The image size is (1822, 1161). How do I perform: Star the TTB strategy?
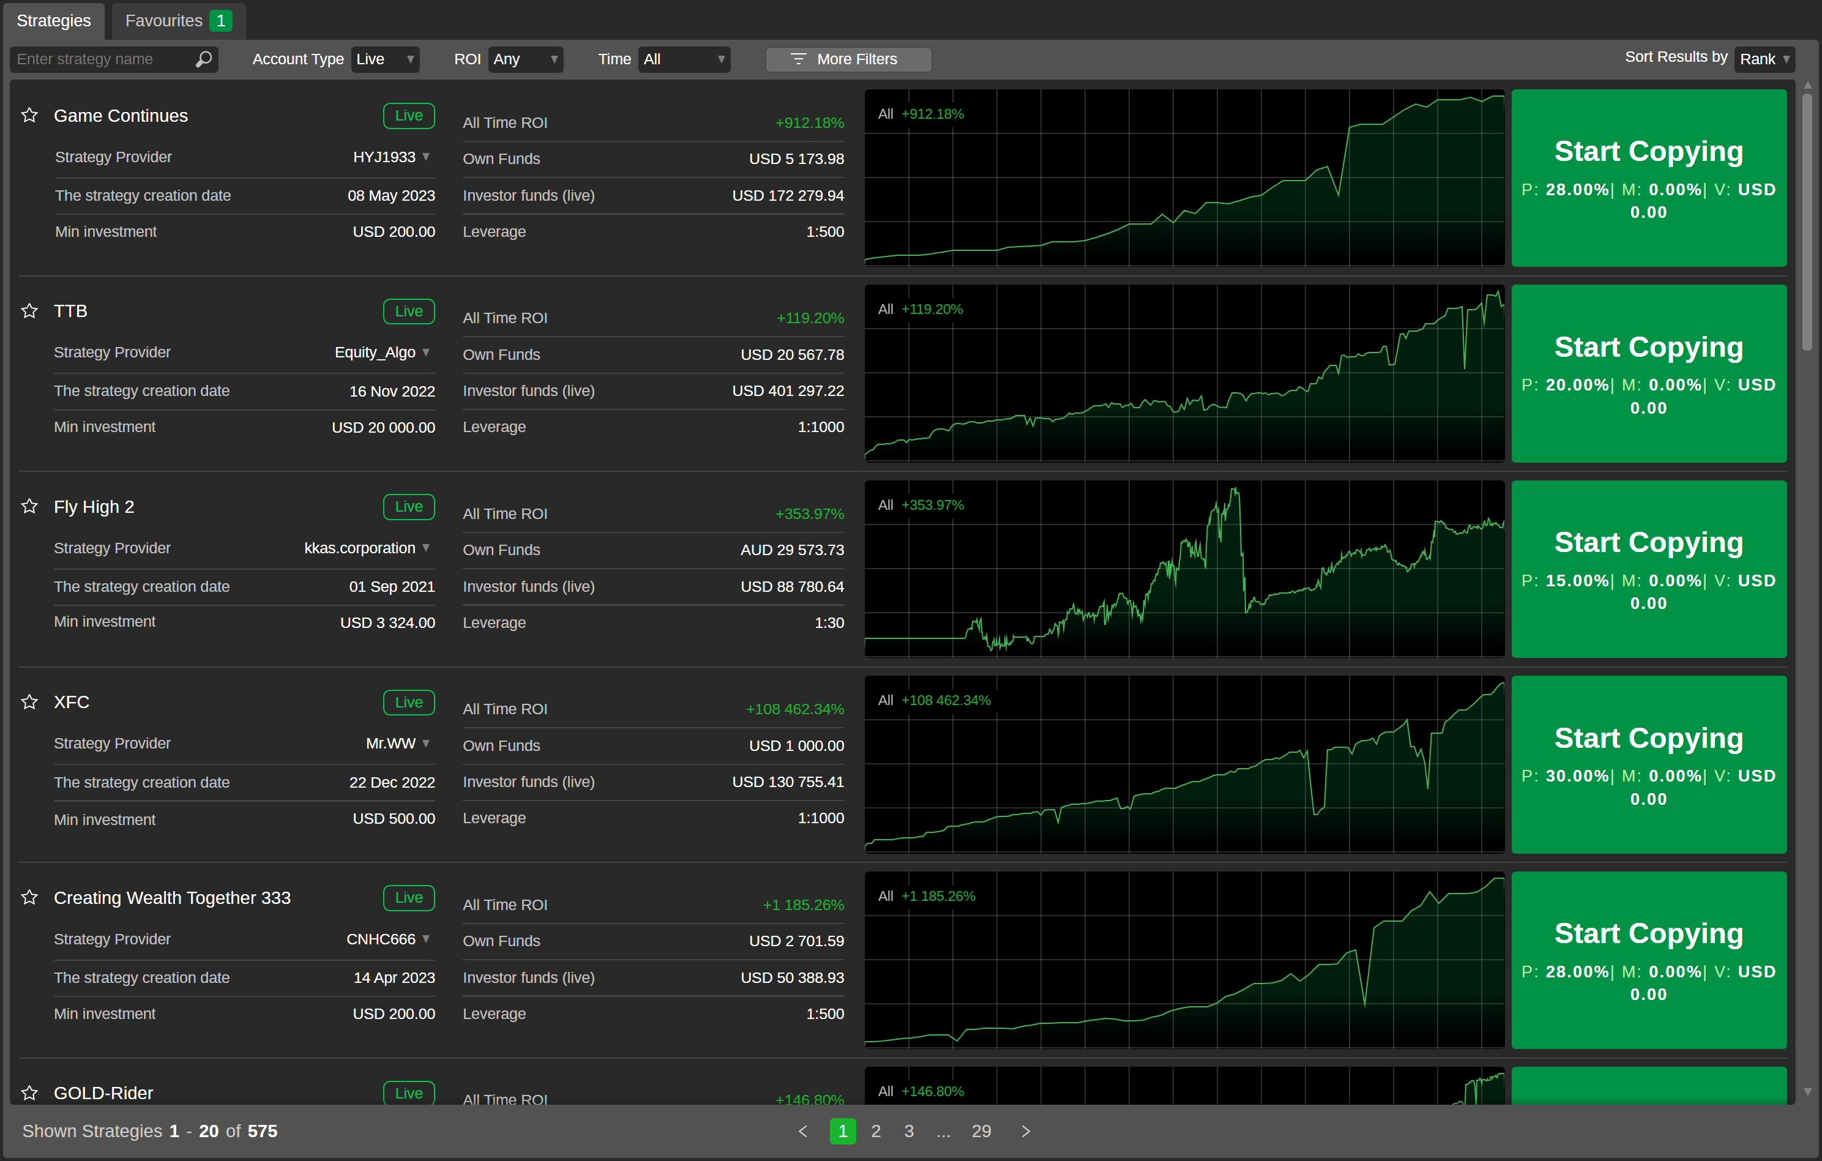coord(29,310)
